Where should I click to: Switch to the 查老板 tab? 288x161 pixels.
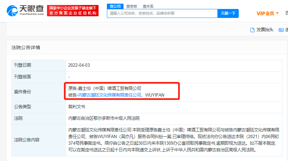point(132,6)
